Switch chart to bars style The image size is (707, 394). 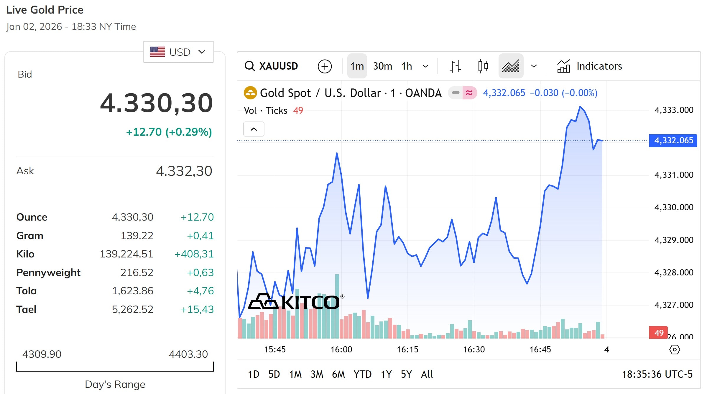tap(455, 66)
